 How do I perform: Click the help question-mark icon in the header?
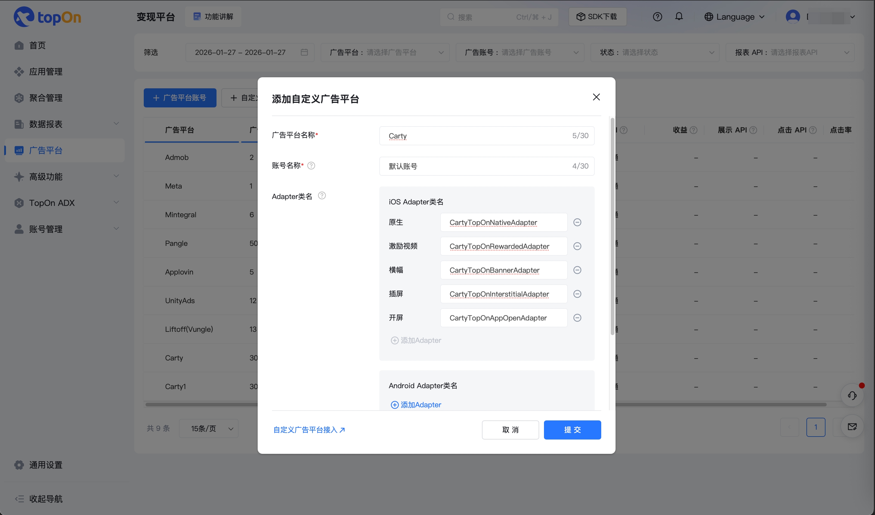click(x=657, y=16)
